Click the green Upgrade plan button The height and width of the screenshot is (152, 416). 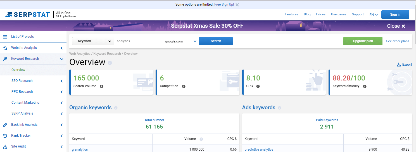click(363, 41)
